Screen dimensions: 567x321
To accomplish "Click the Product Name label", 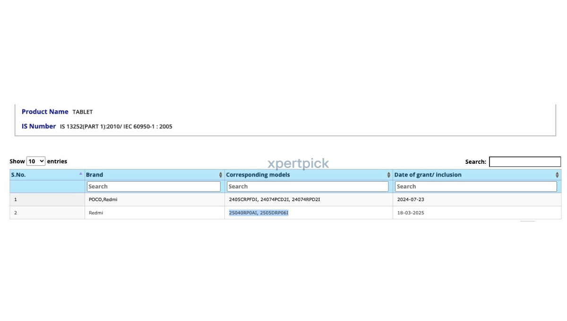I will (45, 112).
